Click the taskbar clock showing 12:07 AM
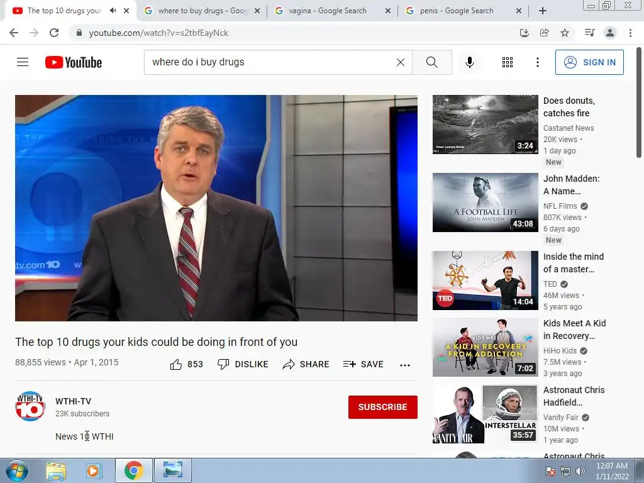This screenshot has width=644, height=483. [612, 470]
